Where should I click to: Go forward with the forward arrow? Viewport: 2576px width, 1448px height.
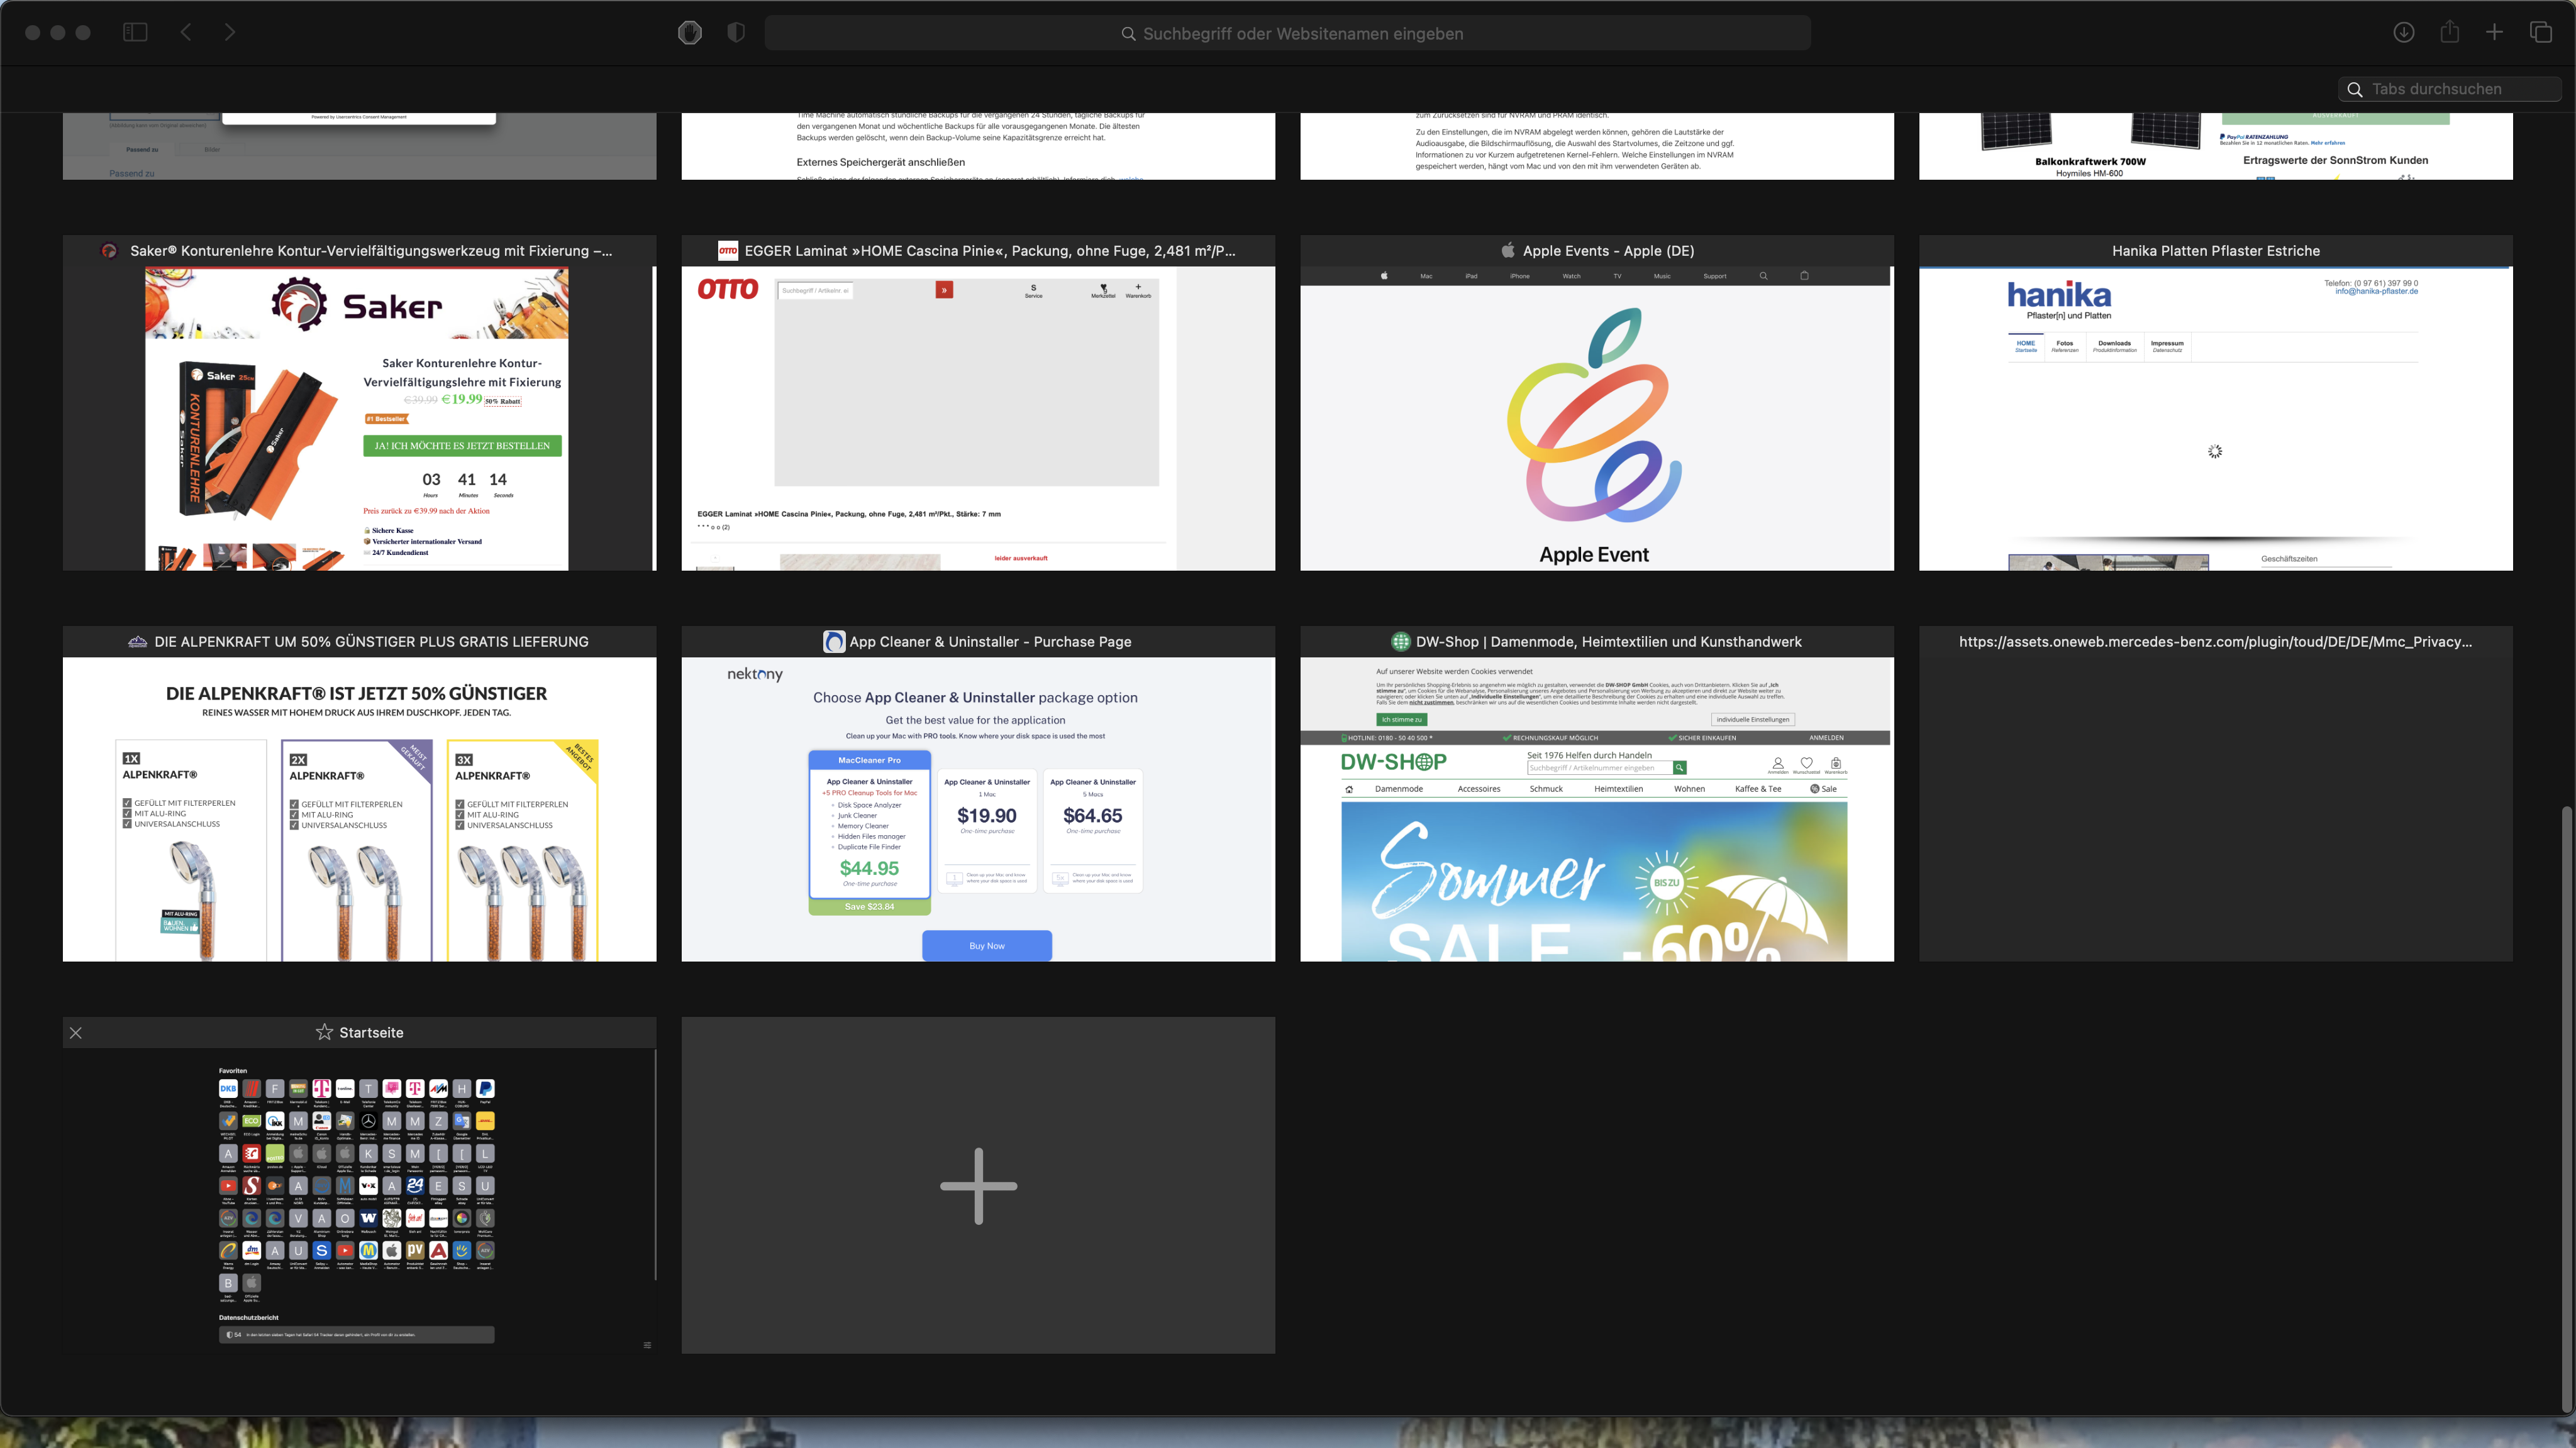tap(230, 33)
